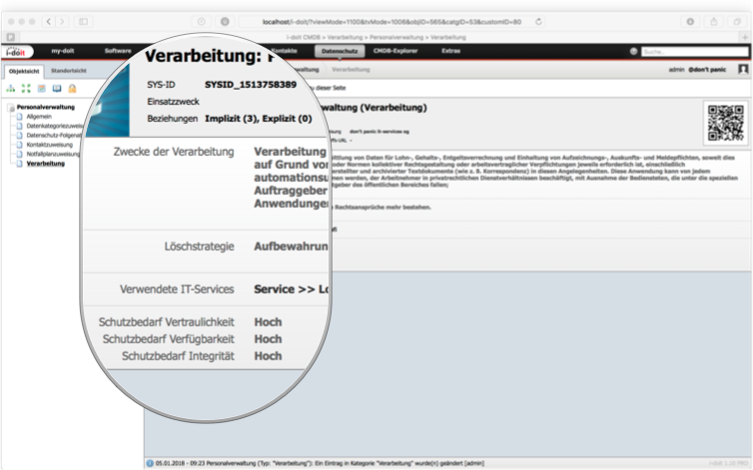Screen dimensions: 753x470
Task: Click the @don't panic tenant label
Action: point(707,70)
